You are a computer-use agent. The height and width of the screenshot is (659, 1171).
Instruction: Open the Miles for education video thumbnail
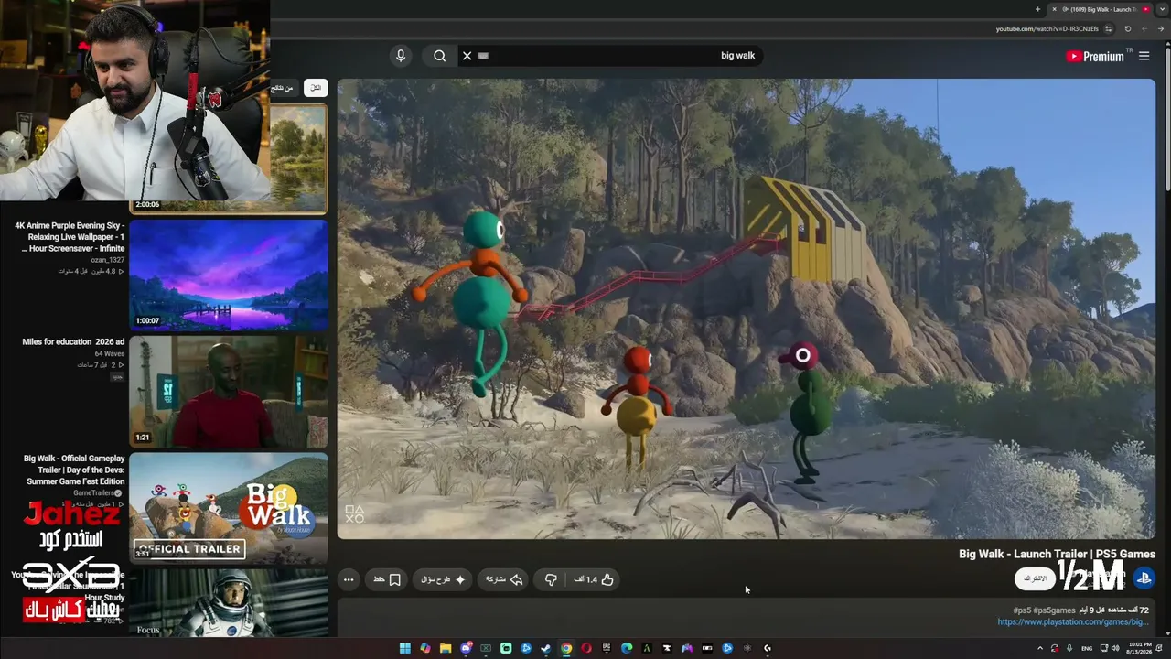coord(229,392)
